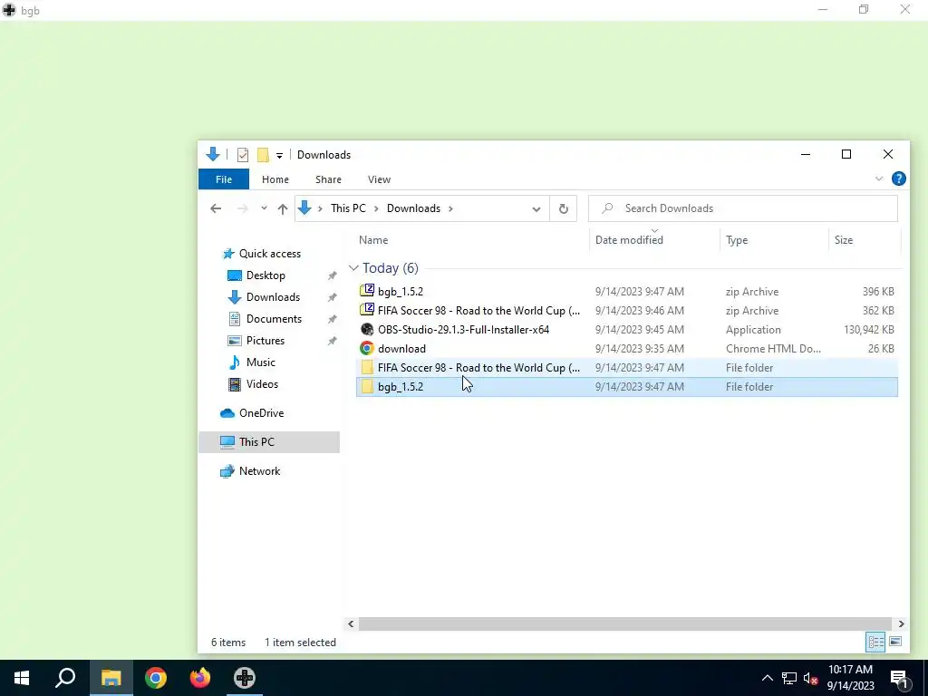Open the notification center icon

click(x=899, y=678)
